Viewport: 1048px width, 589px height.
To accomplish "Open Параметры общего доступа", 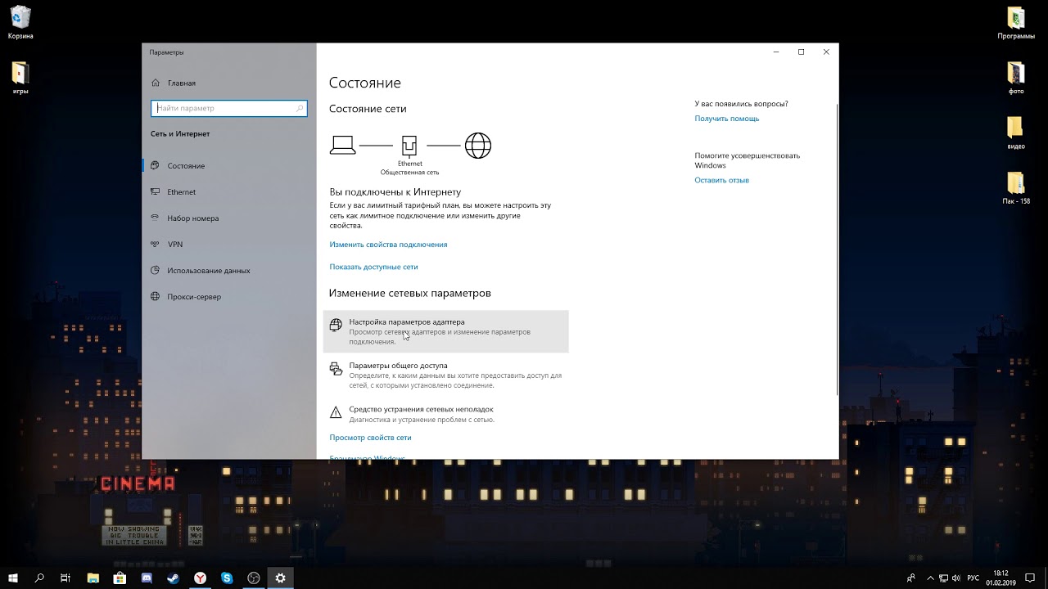I will click(x=445, y=375).
